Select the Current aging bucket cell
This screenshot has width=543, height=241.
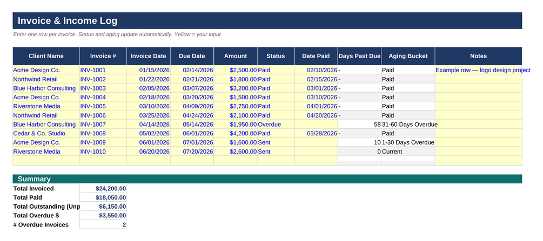408,152
